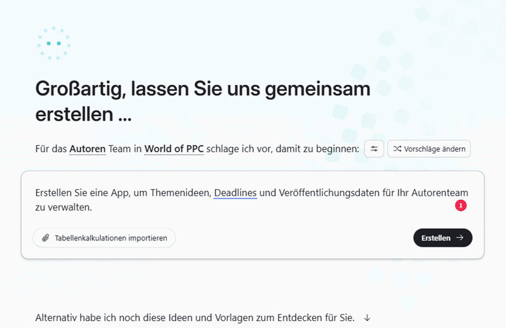Open the World of PPC workspace selector

point(174,149)
